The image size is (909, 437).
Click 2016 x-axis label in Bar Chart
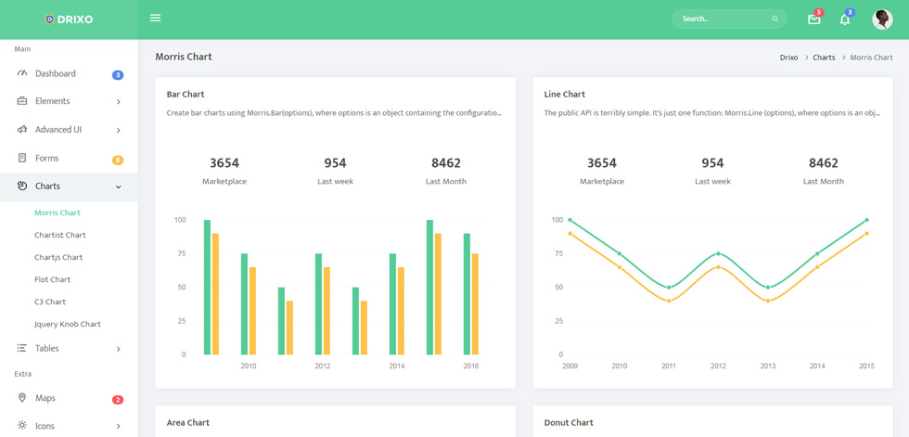pos(471,366)
